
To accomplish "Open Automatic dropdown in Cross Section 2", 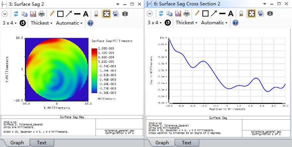I will pos(214,23).
